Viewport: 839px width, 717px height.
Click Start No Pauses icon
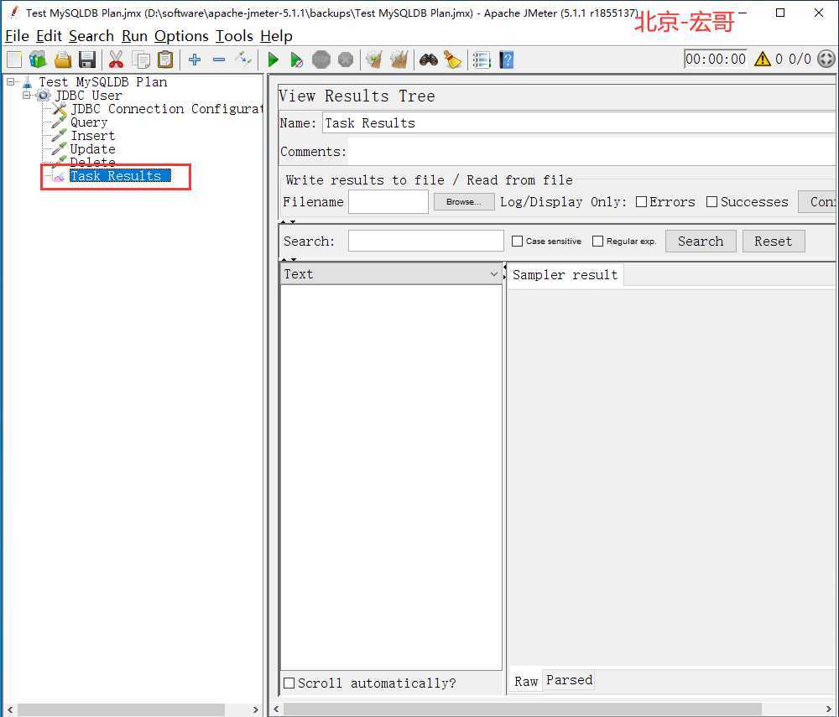pyautogui.click(x=296, y=60)
